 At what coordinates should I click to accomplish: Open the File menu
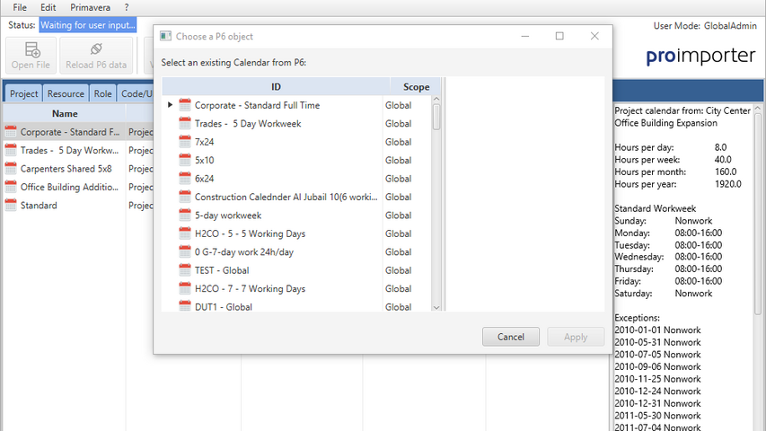pyautogui.click(x=20, y=7)
